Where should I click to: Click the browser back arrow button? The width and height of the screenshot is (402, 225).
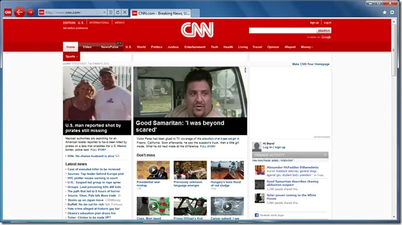pyautogui.click(x=19, y=12)
